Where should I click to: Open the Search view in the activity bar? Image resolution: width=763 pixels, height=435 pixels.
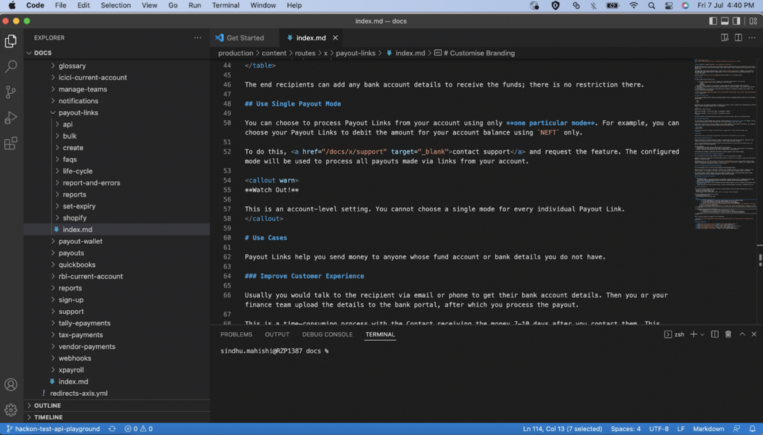pyautogui.click(x=11, y=66)
